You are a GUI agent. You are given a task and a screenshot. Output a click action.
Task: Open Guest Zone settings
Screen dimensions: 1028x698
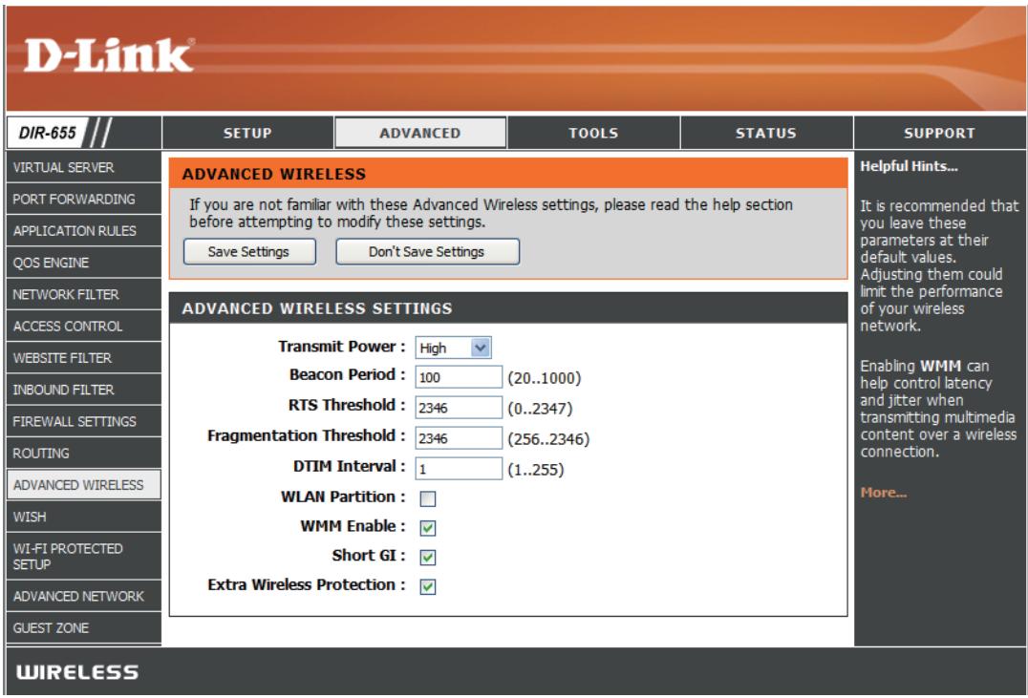(x=83, y=628)
